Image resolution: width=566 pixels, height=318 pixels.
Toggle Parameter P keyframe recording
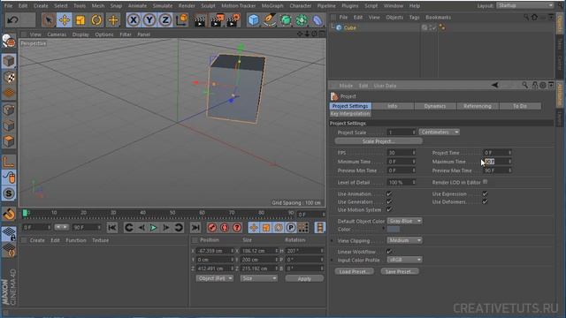pos(291,228)
